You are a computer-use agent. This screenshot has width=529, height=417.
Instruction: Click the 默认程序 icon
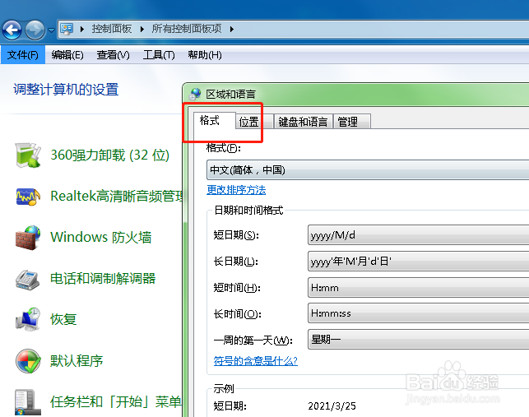point(28,361)
